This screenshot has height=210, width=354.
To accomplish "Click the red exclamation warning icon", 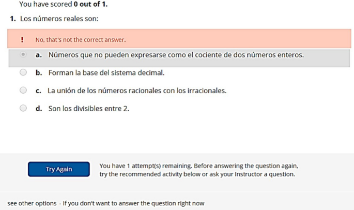I will point(22,39).
